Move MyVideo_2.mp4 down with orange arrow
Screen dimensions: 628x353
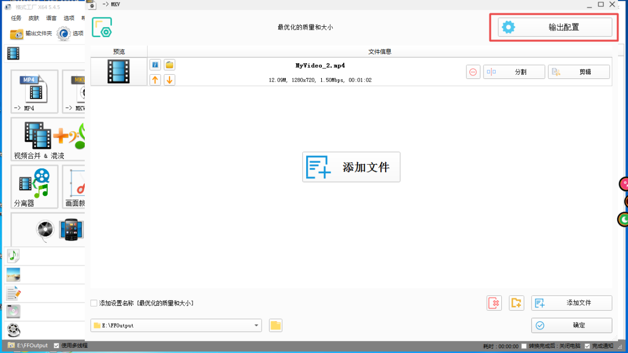pyautogui.click(x=170, y=80)
